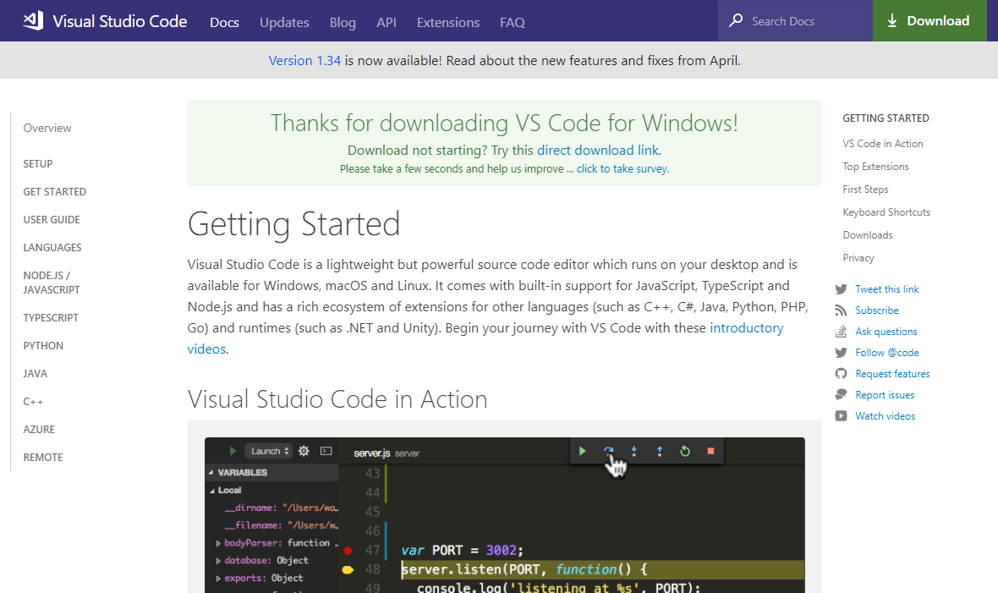Click the GitHub icon beside Request features
This screenshot has width=998, height=593.
[x=842, y=373]
